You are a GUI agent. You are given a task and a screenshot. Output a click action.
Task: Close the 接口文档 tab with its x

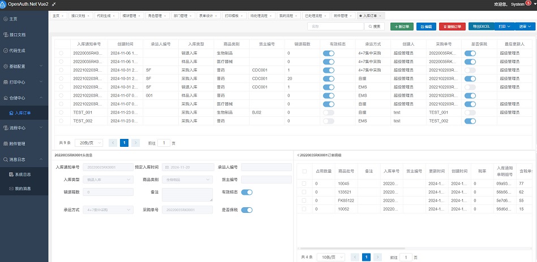88,16
